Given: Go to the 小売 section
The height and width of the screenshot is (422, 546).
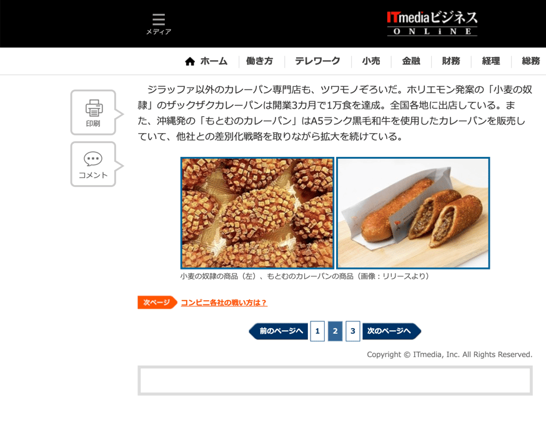Looking at the screenshot, I should (371, 61).
